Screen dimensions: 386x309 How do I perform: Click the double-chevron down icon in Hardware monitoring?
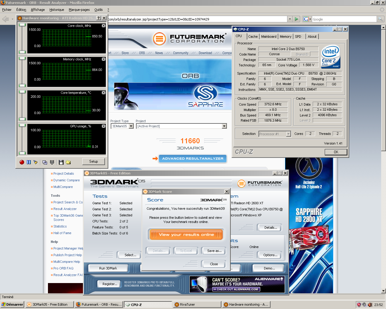52,162
